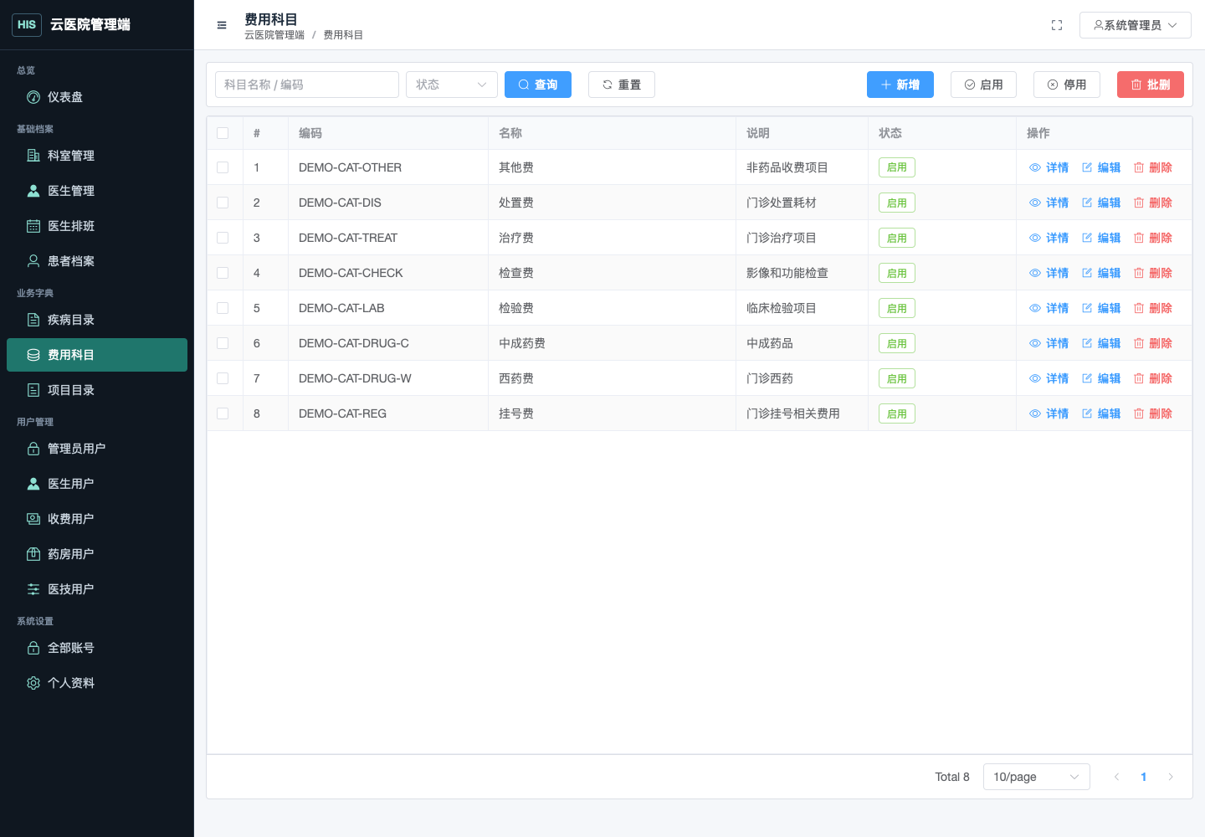Click 删除 link for DEMO-CAT-REG row
This screenshot has width=1205, height=837.
pos(1153,413)
